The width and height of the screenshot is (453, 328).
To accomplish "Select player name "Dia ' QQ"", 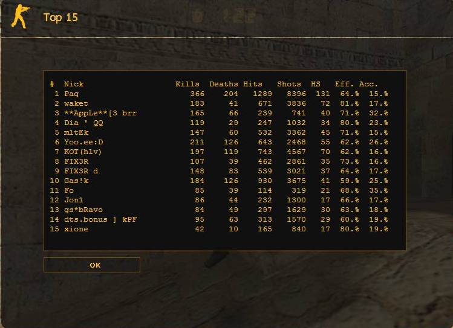I will pyautogui.click(x=83, y=123).
